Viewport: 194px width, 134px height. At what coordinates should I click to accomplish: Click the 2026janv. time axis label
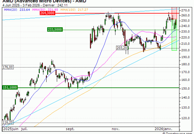point(163,129)
